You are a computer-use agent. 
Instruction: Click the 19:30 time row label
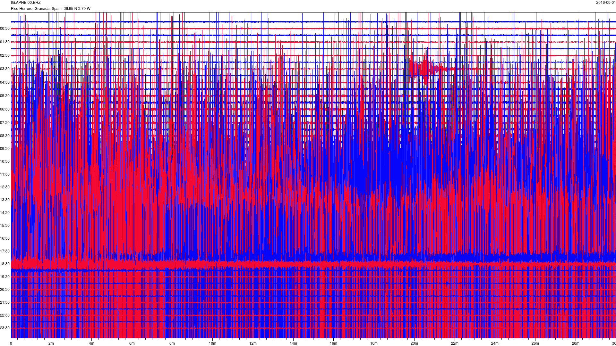5,277
